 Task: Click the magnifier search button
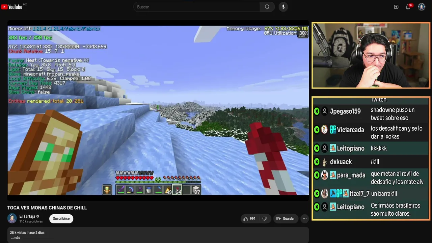click(267, 7)
